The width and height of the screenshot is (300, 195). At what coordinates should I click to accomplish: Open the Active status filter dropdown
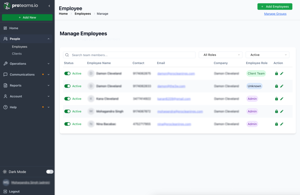(x=267, y=55)
